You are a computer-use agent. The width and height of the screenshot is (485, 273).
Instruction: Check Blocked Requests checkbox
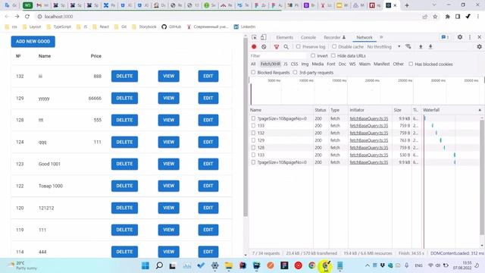coord(253,73)
